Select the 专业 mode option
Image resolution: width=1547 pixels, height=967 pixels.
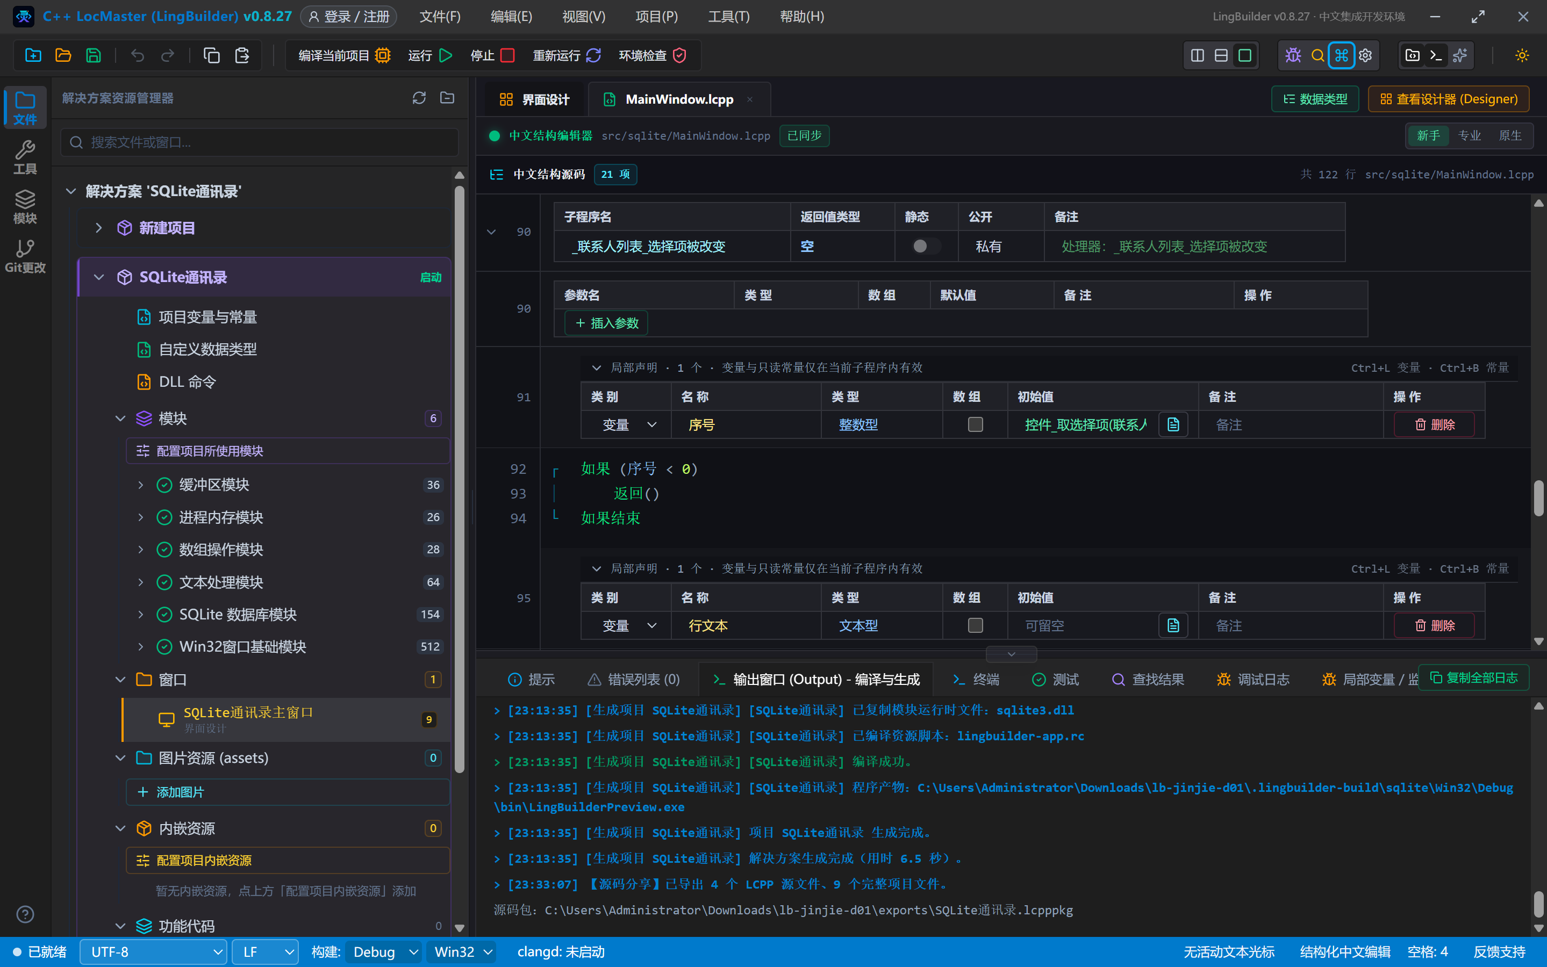[x=1469, y=135]
